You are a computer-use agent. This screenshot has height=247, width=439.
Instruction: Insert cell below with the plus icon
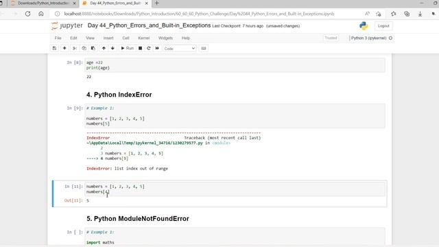64,48
